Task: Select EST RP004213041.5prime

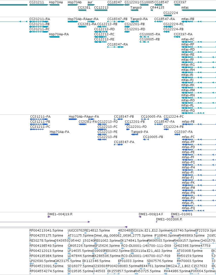Action: tap(46, 231)
